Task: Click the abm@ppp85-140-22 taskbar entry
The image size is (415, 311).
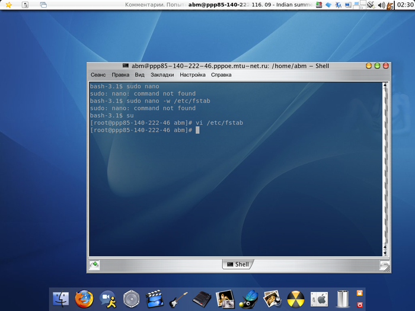Action: click(219, 5)
